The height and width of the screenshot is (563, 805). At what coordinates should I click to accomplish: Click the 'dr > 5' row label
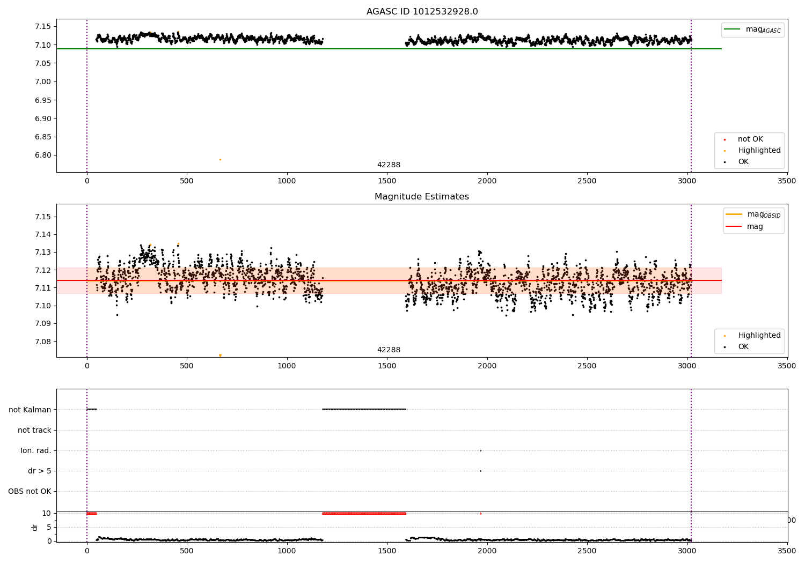[x=40, y=471]
